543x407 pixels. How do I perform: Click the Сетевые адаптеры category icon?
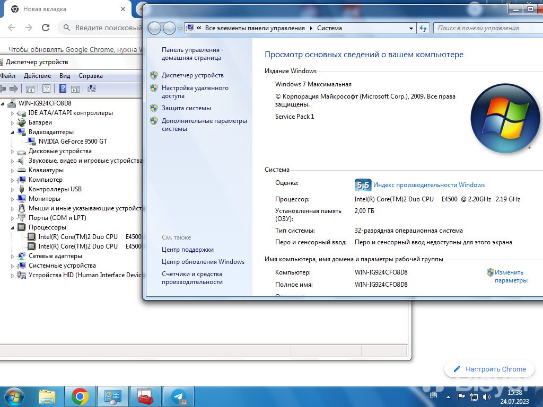[21, 256]
